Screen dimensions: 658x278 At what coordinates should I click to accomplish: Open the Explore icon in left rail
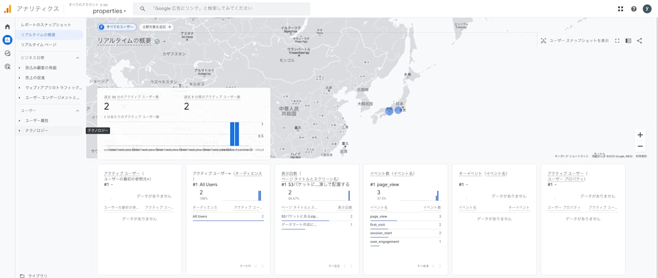pos(7,53)
